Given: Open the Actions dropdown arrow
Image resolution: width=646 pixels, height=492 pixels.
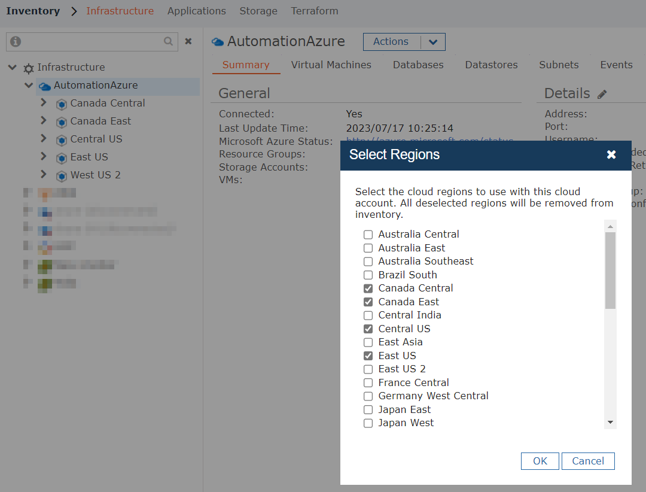Looking at the screenshot, I should pyautogui.click(x=433, y=42).
